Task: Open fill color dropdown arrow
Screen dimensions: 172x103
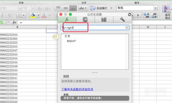Action: click(x=38, y=15)
